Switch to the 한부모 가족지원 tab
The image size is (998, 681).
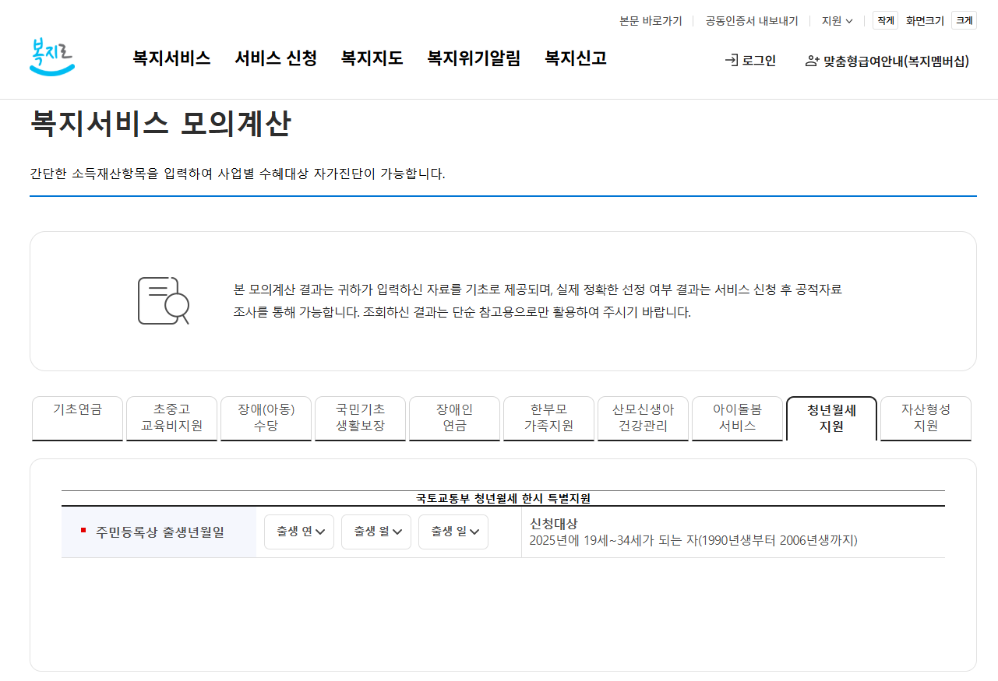[x=548, y=418]
